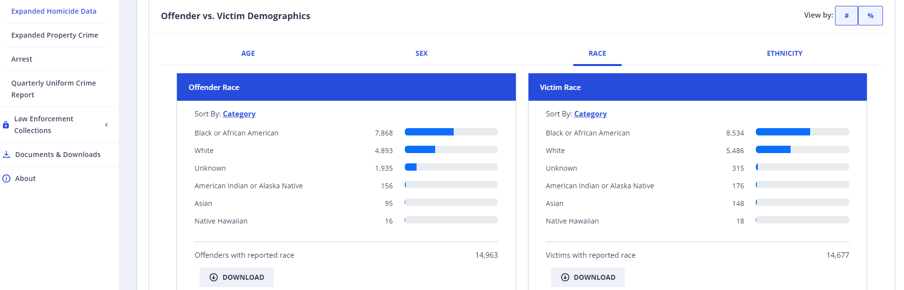Switch view to counts with # button
The height and width of the screenshot is (290, 904).
pyautogui.click(x=846, y=16)
